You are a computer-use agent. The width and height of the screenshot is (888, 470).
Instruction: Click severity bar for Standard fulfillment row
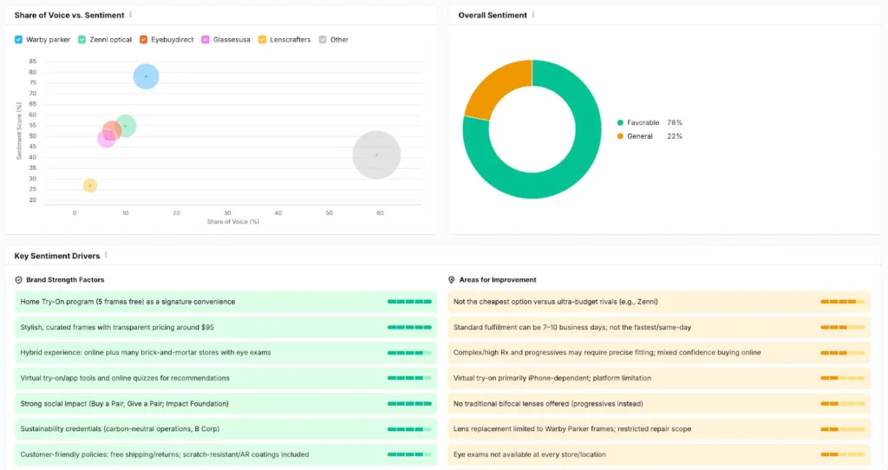(x=843, y=327)
